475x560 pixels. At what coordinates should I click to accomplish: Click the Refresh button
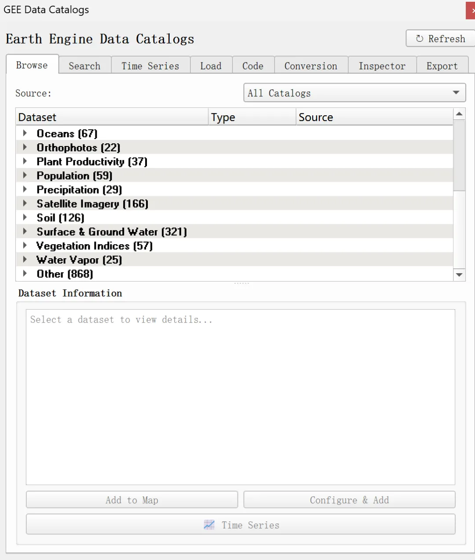pos(440,39)
